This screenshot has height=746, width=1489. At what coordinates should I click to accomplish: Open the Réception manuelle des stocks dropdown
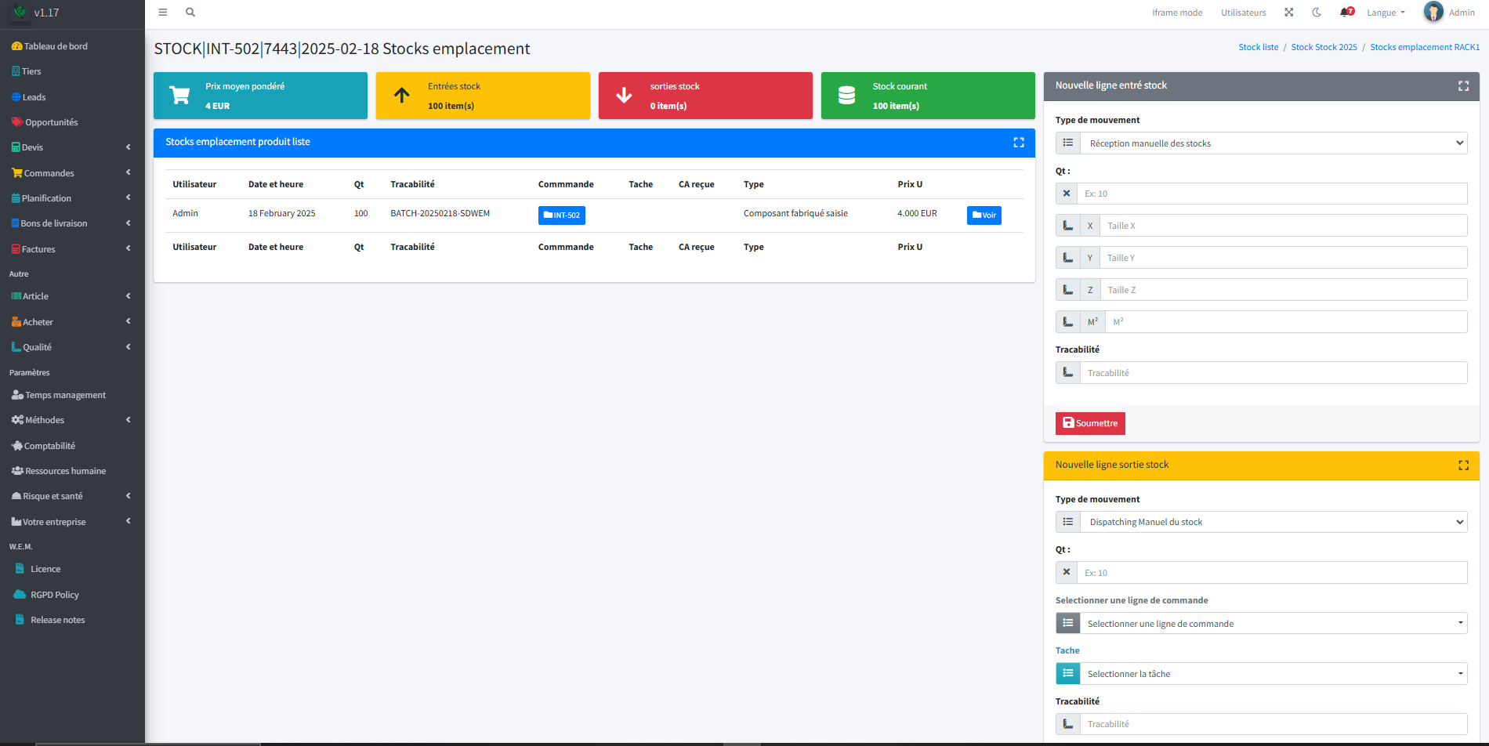point(1273,143)
